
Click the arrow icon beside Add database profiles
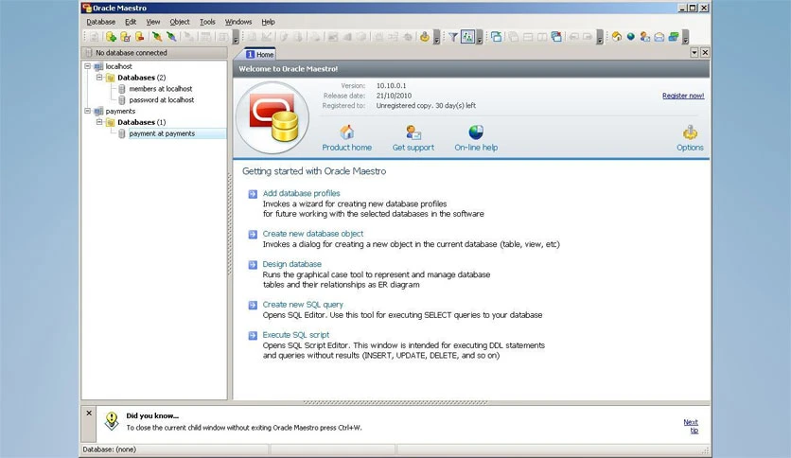[253, 194]
